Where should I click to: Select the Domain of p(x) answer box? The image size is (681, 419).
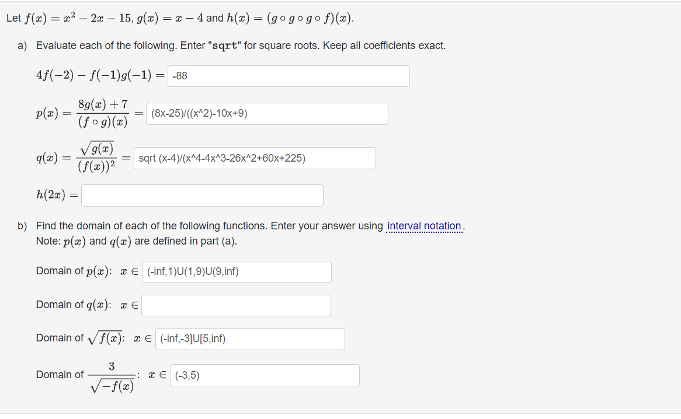click(x=236, y=271)
